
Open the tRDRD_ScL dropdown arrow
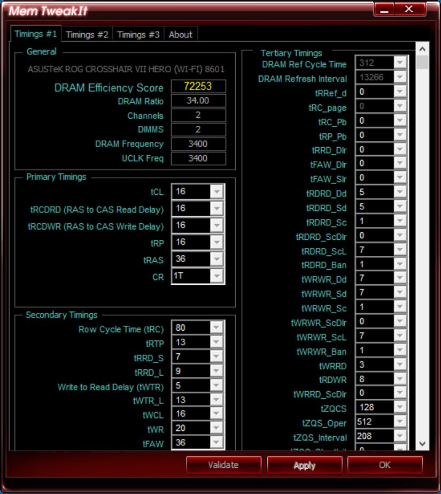[400, 250]
